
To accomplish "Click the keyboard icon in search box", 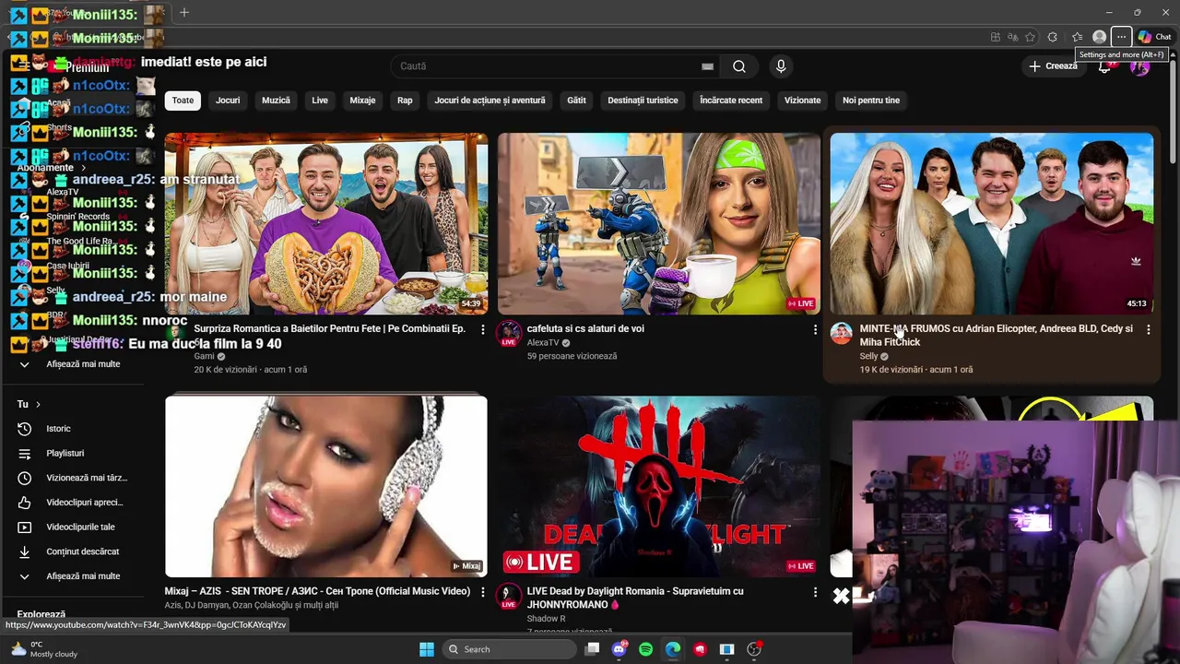I will coord(707,66).
